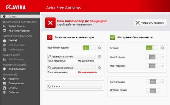Click the Web Protection globe icon in sidebar
Screen dimensions: 170x105
pyautogui.click(x=4, y=45)
